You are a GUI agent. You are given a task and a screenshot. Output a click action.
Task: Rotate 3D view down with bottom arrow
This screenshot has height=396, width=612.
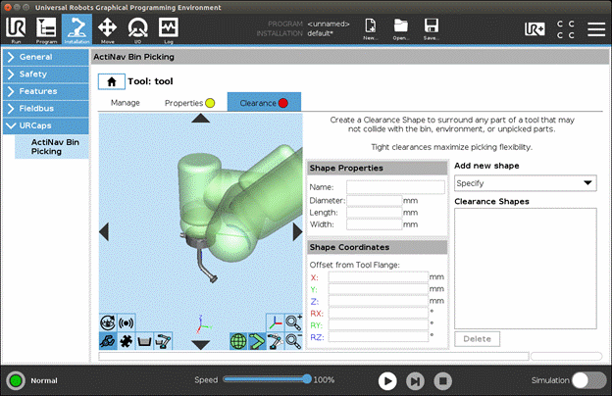click(x=201, y=345)
